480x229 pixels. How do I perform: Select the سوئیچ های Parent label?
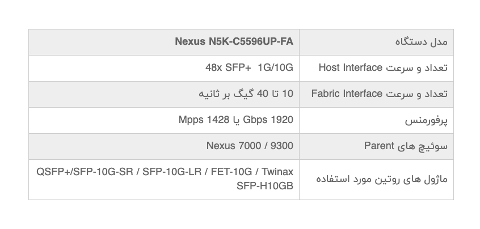(x=406, y=146)
